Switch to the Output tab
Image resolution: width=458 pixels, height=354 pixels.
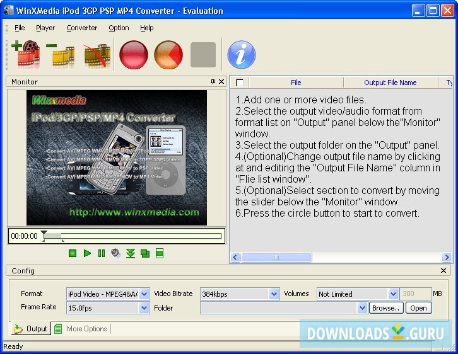pos(31,329)
